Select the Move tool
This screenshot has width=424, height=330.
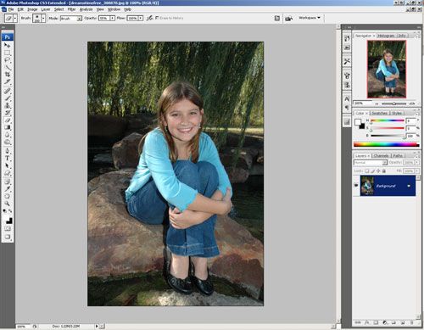coord(8,45)
